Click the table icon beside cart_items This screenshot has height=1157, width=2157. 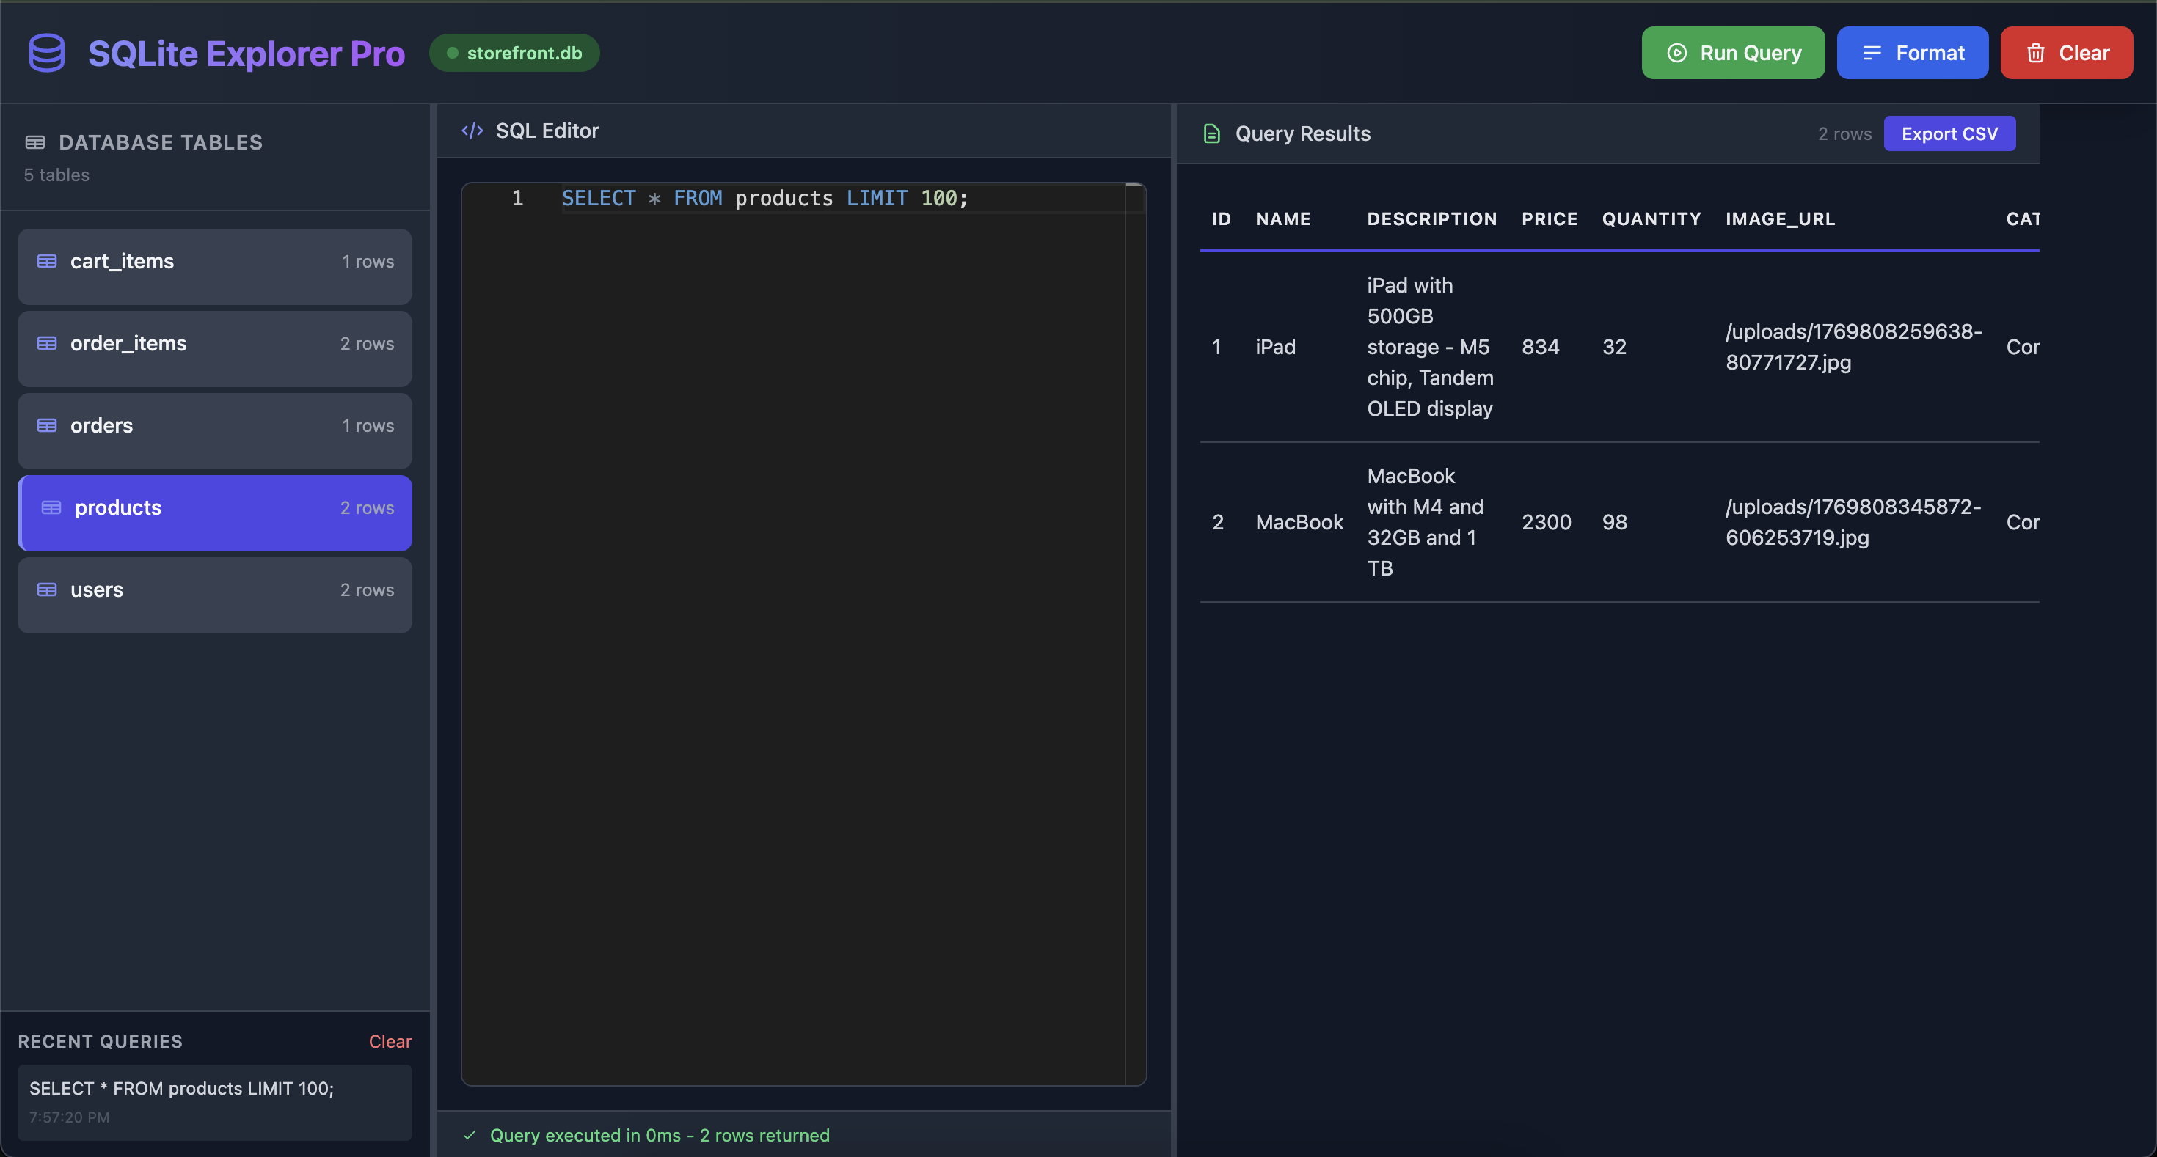47,261
